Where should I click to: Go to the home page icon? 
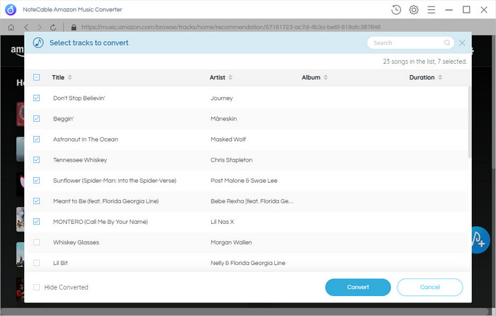click(11, 27)
